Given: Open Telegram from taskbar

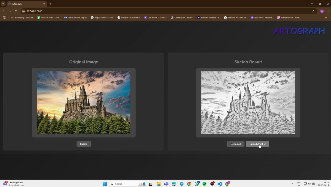Looking at the screenshot, I should pyautogui.click(x=181, y=184).
